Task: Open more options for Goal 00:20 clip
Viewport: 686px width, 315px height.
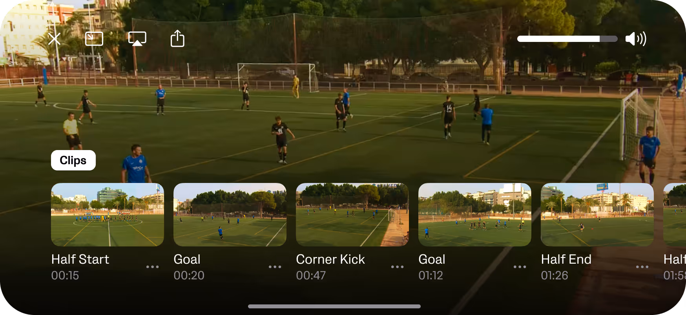Action: (x=275, y=267)
